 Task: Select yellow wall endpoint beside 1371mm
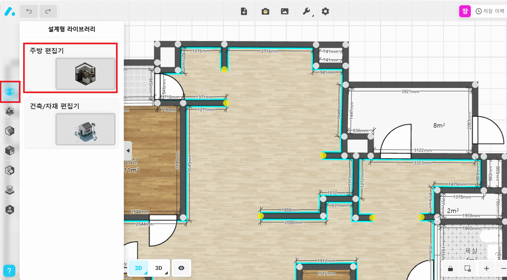pyautogui.click(x=226, y=103)
